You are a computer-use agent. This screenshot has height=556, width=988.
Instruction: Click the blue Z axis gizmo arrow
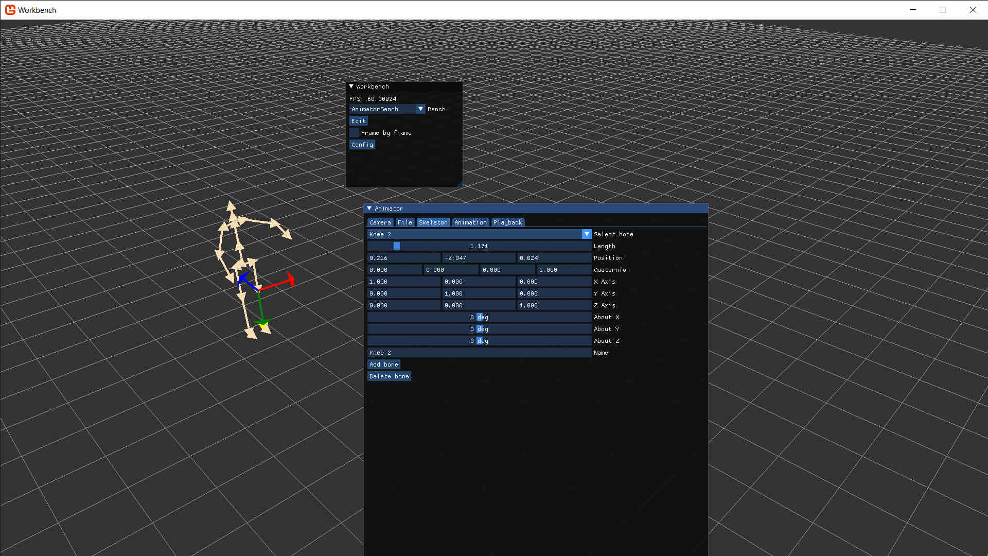pyautogui.click(x=242, y=279)
